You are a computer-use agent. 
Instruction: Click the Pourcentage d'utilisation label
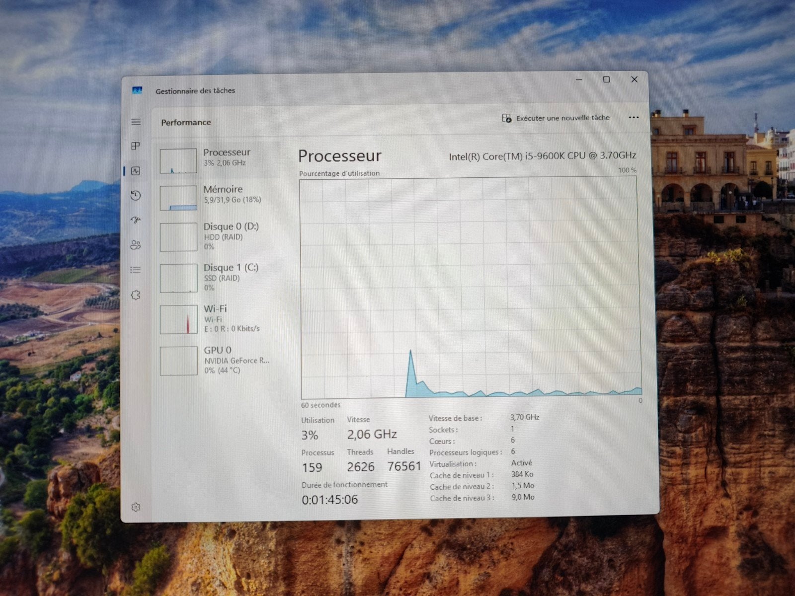[339, 173]
